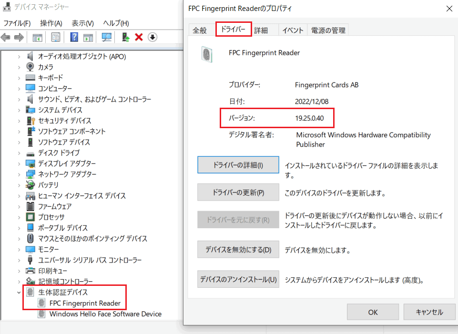Image resolution: width=458 pixels, height=334 pixels.
Task: Collapse the 生体認証デバイス node
Action: (x=19, y=292)
